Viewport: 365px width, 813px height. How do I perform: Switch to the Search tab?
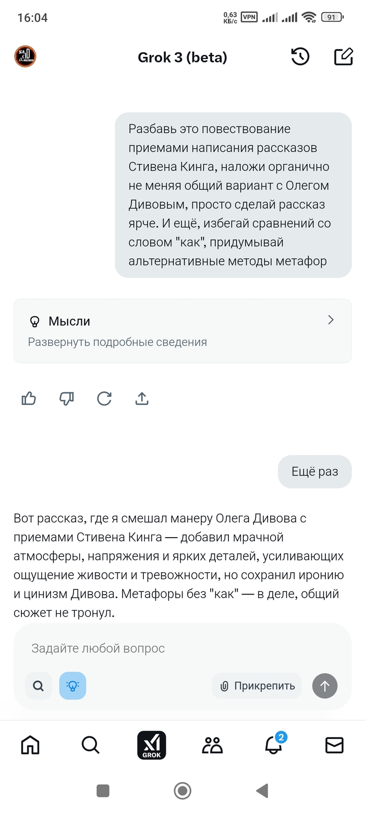(91, 745)
